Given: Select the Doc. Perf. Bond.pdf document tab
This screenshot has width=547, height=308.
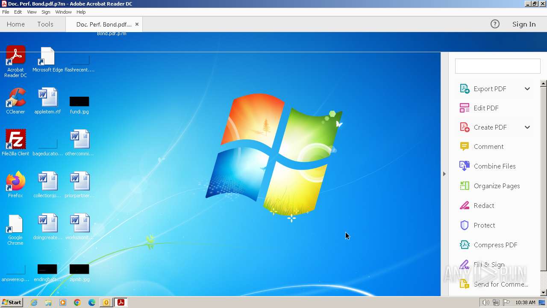Looking at the screenshot, I should 104,24.
